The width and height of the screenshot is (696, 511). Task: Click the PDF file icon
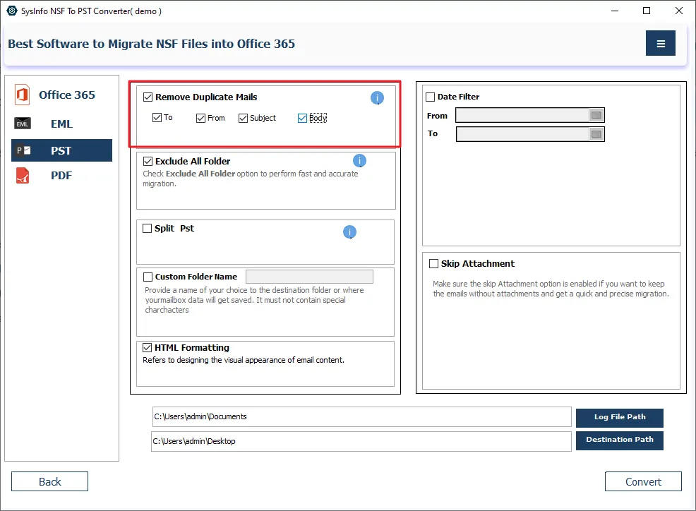coord(23,176)
